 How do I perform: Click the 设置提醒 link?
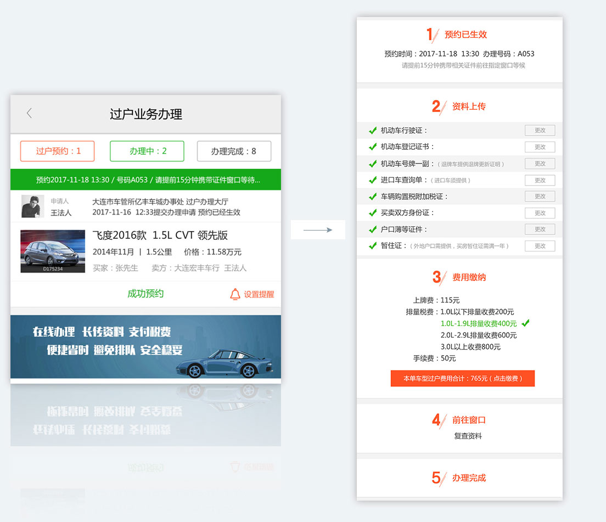pos(259,294)
